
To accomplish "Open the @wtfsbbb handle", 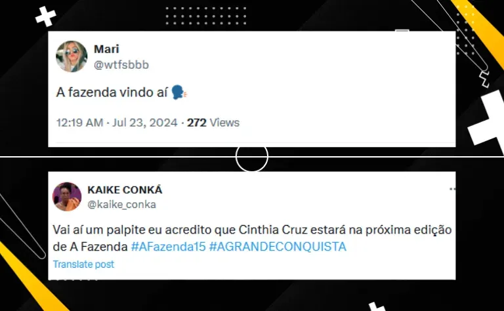I will pos(121,65).
